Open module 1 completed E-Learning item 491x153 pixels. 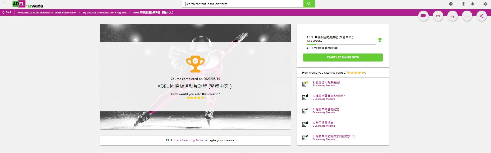(x=326, y=83)
